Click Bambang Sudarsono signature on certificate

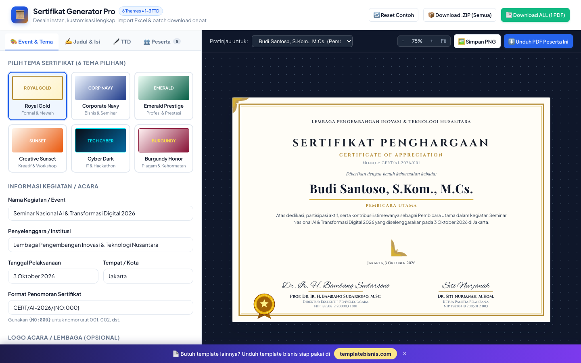click(336, 285)
